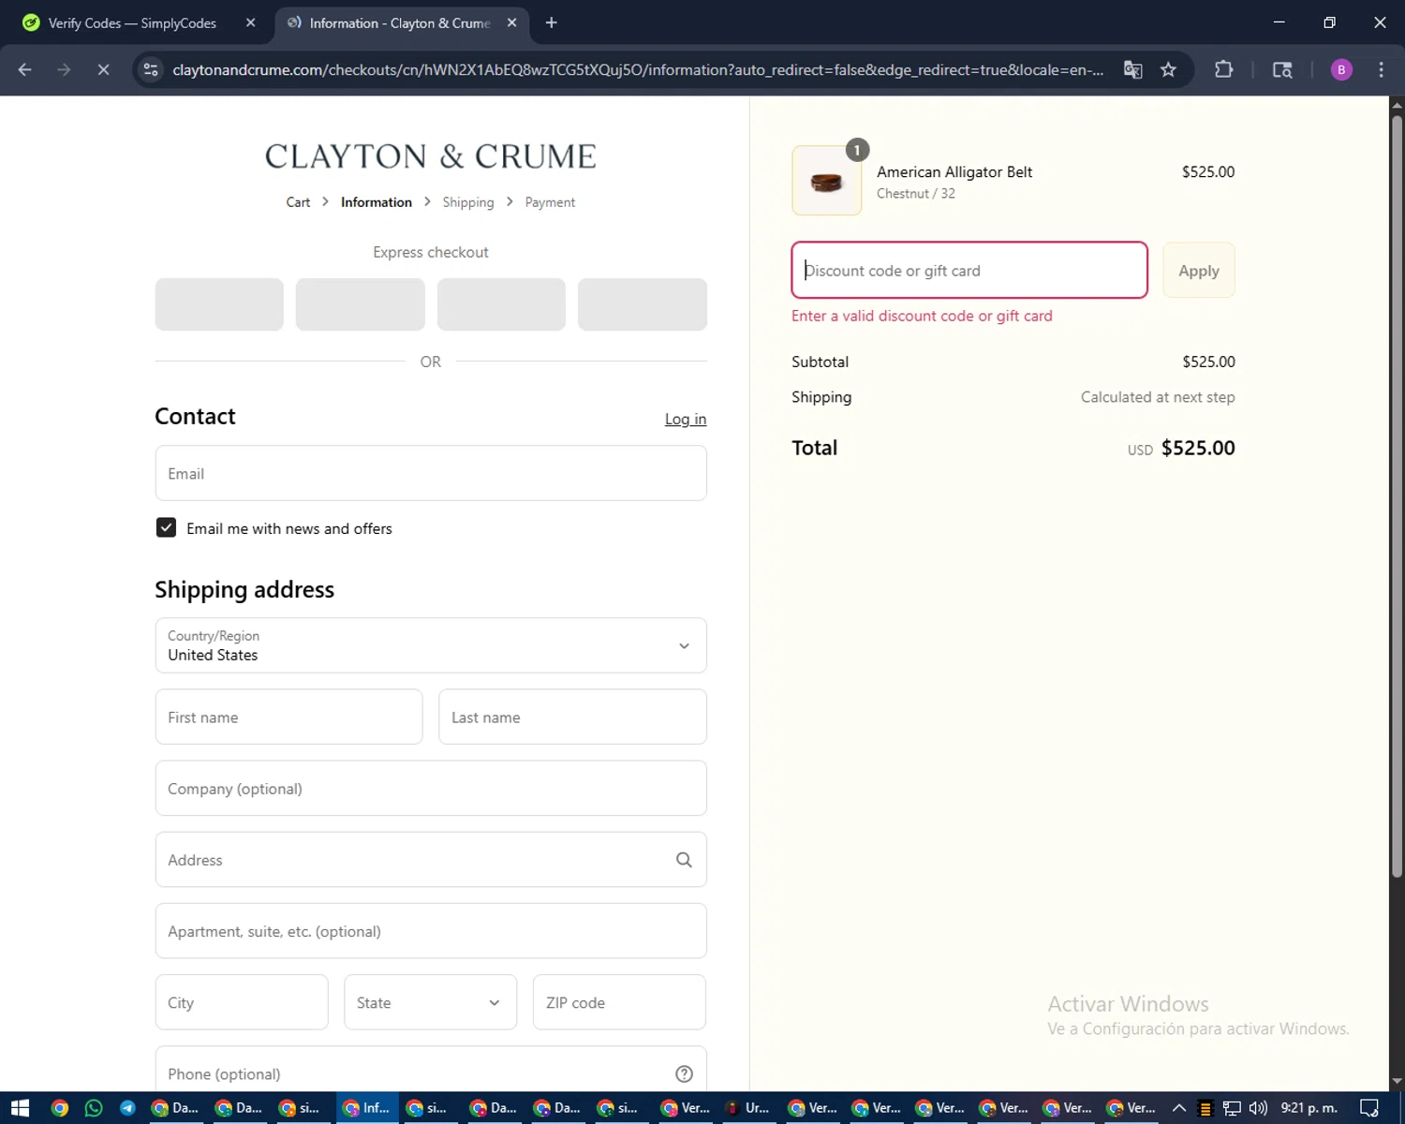Image resolution: width=1405 pixels, height=1124 pixels.
Task: Click the Apartment, suite, etc. field
Action: (431, 931)
